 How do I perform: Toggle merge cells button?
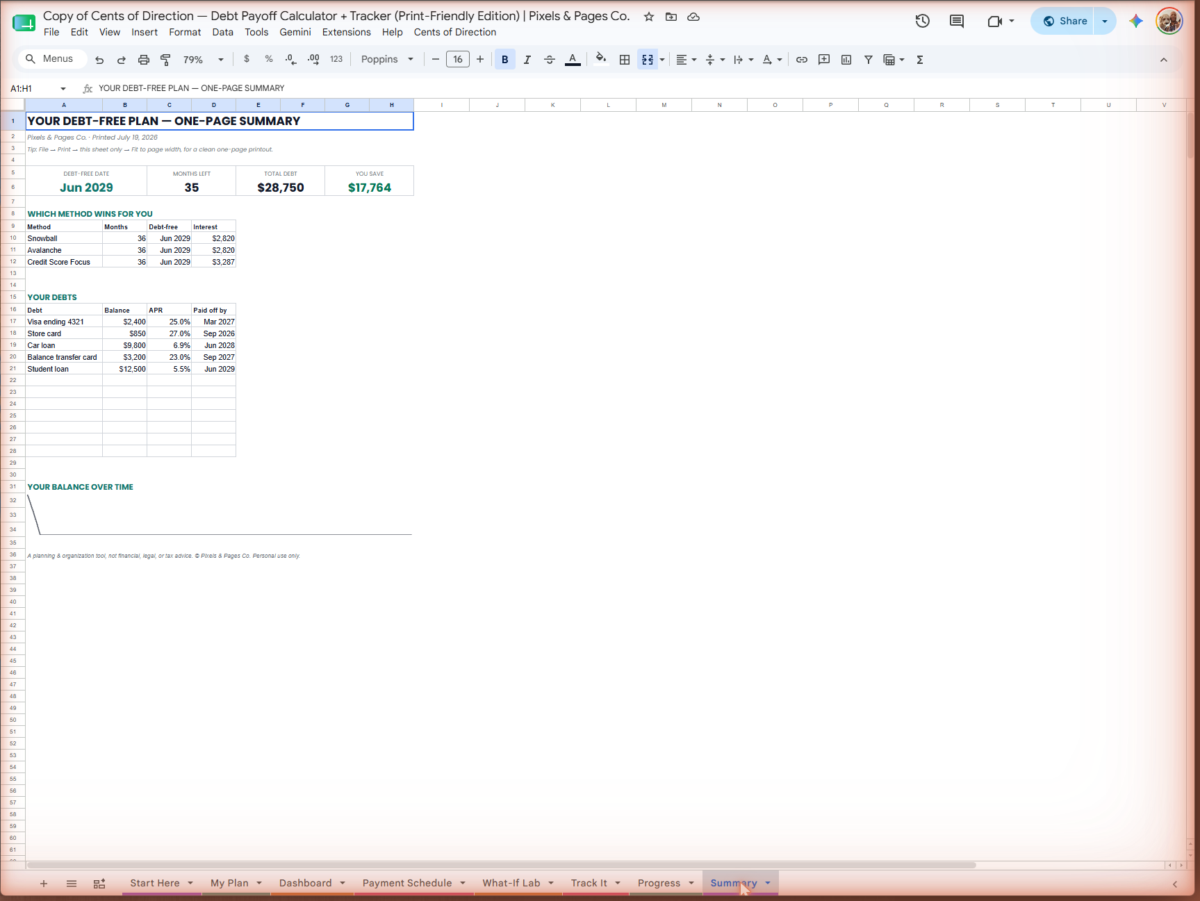pyautogui.click(x=648, y=60)
